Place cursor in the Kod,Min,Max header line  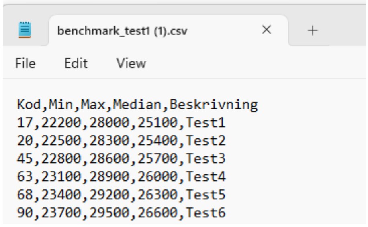137,105
